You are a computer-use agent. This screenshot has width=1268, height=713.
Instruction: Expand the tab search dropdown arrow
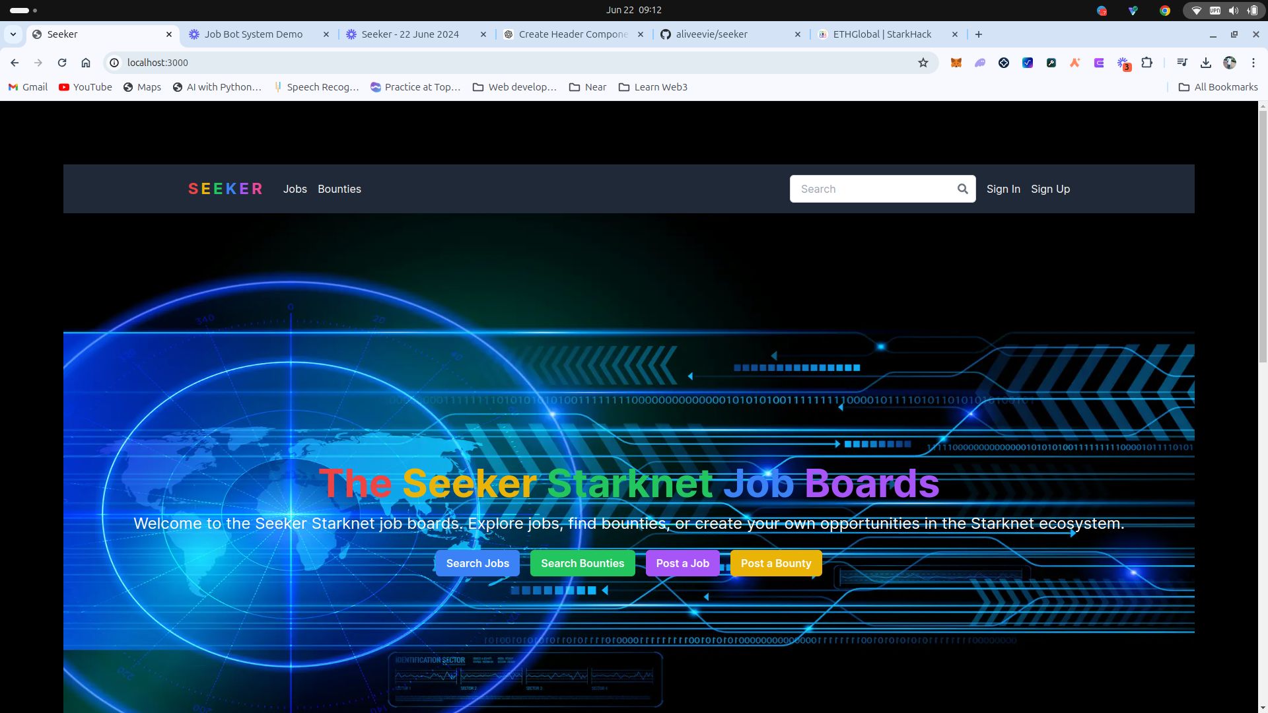(13, 34)
